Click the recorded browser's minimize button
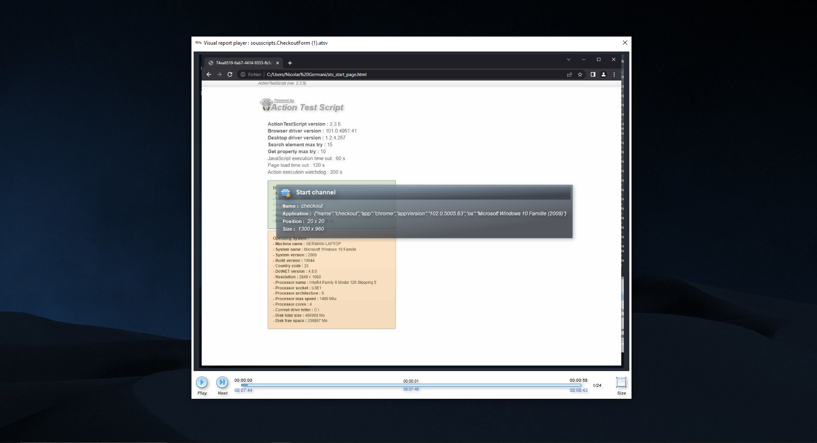The height and width of the screenshot is (443, 817). coord(584,60)
